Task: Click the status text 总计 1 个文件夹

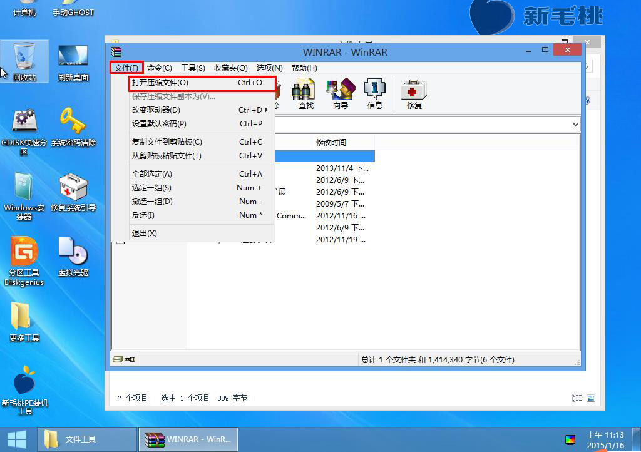Action: pos(438,359)
